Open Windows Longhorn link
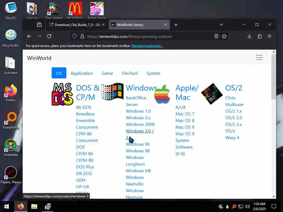 [135, 161]
